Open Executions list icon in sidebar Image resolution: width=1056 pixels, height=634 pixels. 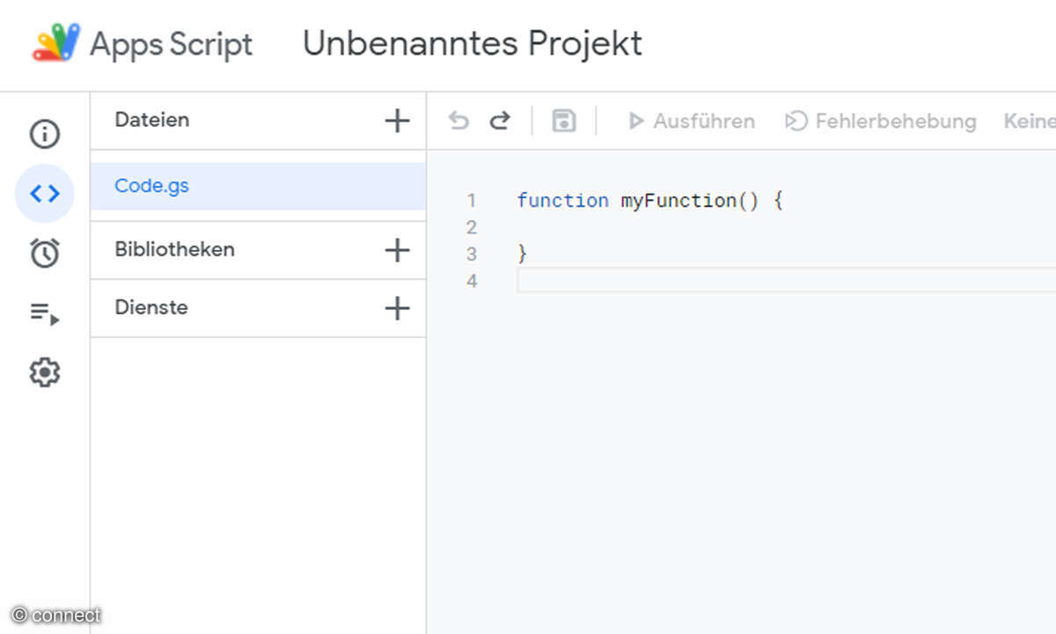tap(45, 313)
